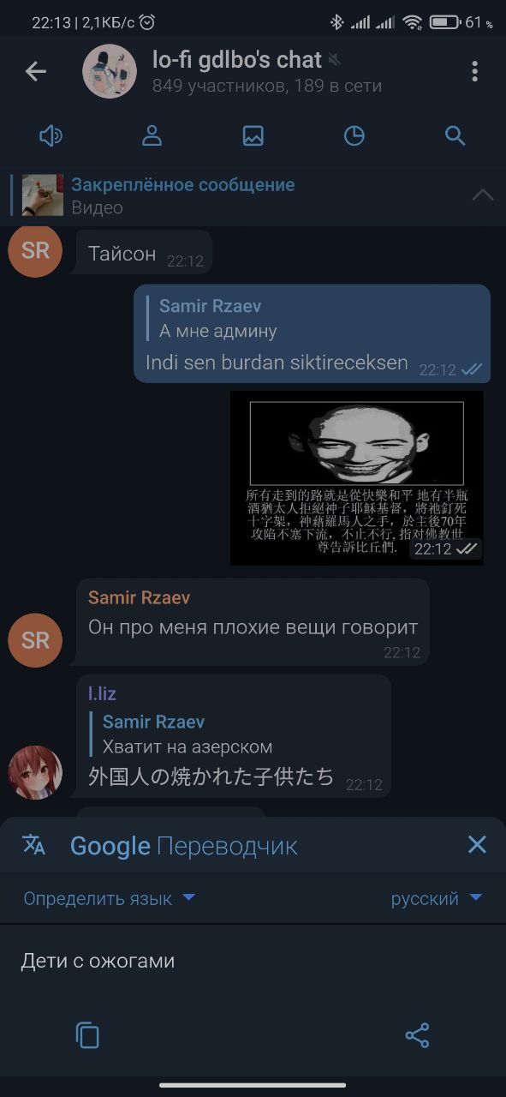506x1097 pixels.
Task: Go back using the arrow icon
Action: point(35,71)
